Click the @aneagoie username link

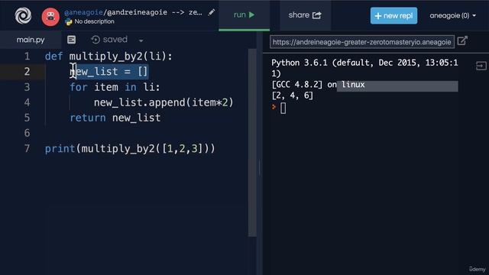point(83,12)
